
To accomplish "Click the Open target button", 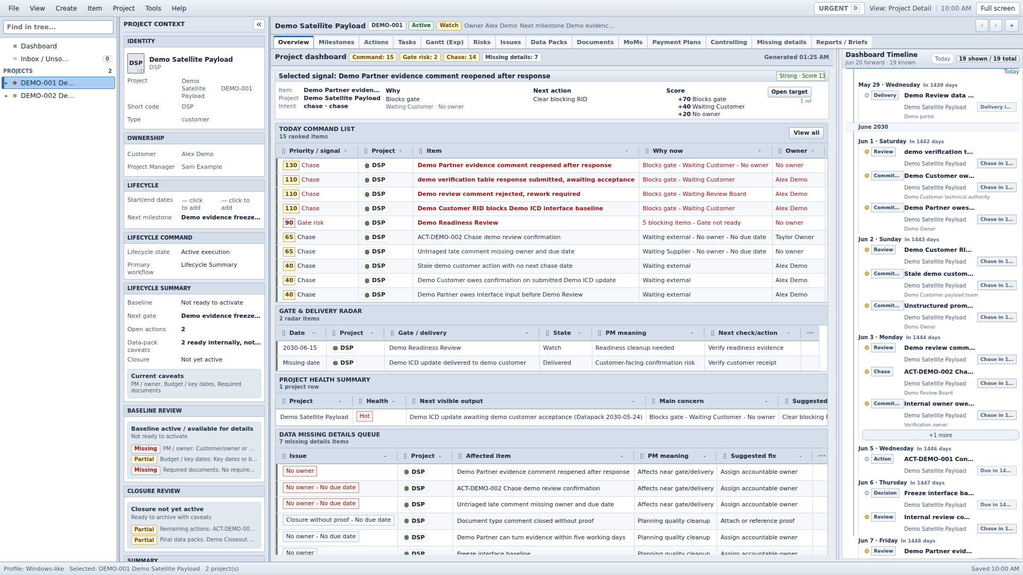I will click(x=789, y=92).
